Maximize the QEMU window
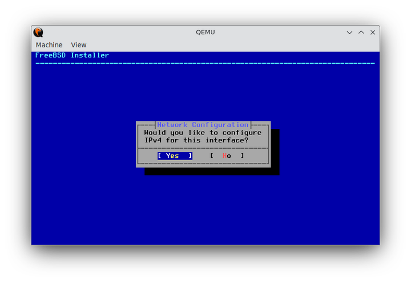Viewport: 411px width, 282px height. (x=361, y=32)
